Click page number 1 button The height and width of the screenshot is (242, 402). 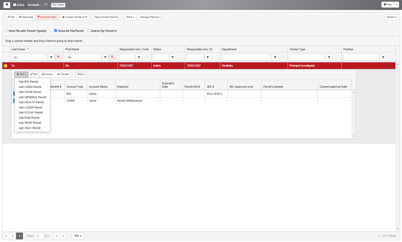(20, 236)
